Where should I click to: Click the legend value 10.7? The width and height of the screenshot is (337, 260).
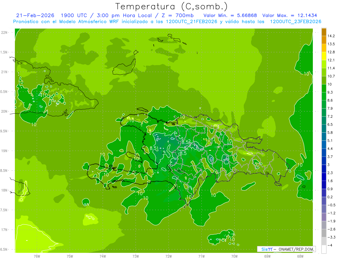tap(331, 76)
